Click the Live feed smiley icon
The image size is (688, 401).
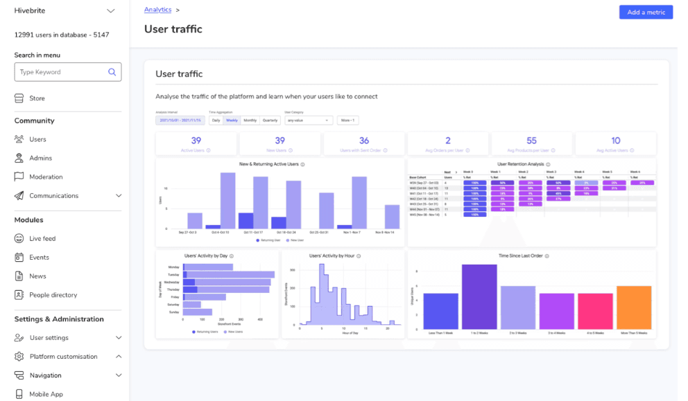pos(19,238)
